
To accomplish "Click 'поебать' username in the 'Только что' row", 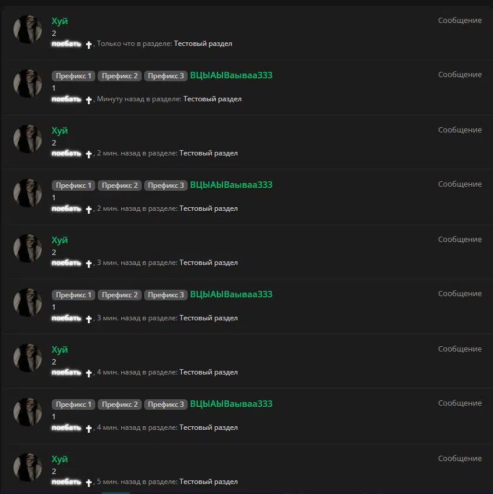I will (x=66, y=44).
